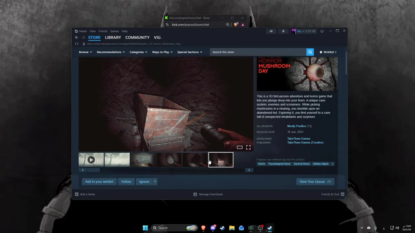
Task: Open Discord from the taskbar
Action: (x=213, y=228)
